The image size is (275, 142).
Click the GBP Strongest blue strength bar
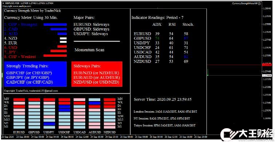55,24
